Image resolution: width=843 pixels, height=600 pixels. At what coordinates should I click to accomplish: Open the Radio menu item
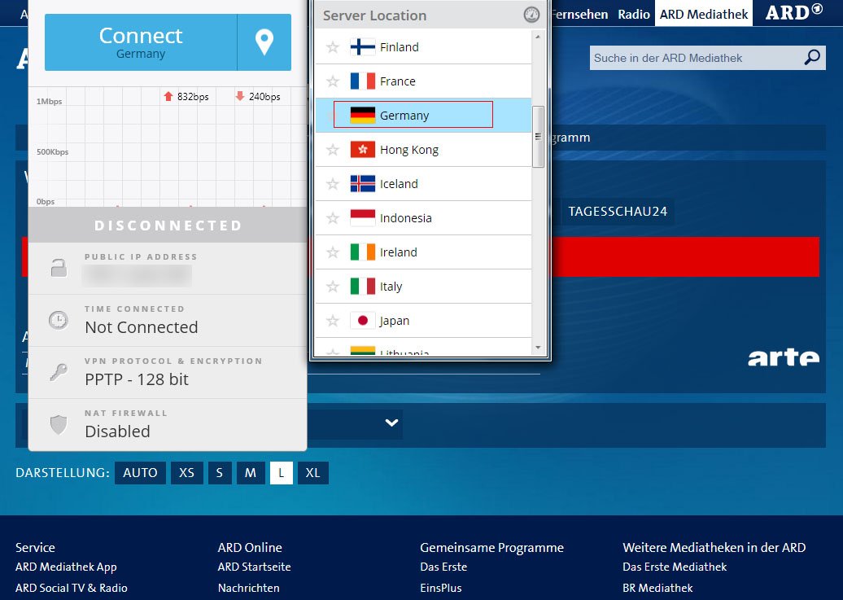(x=634, y=14)
